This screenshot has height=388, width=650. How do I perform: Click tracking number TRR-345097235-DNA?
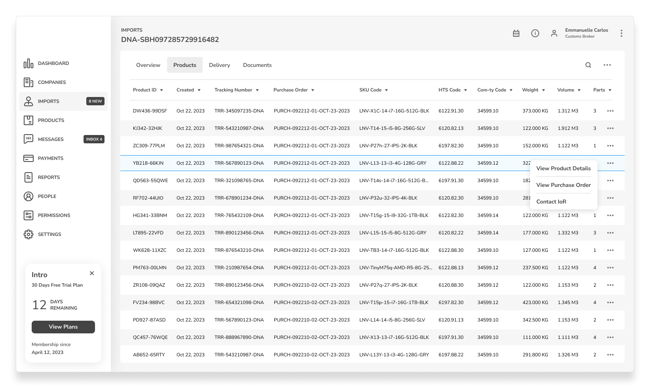coord(239,111)
